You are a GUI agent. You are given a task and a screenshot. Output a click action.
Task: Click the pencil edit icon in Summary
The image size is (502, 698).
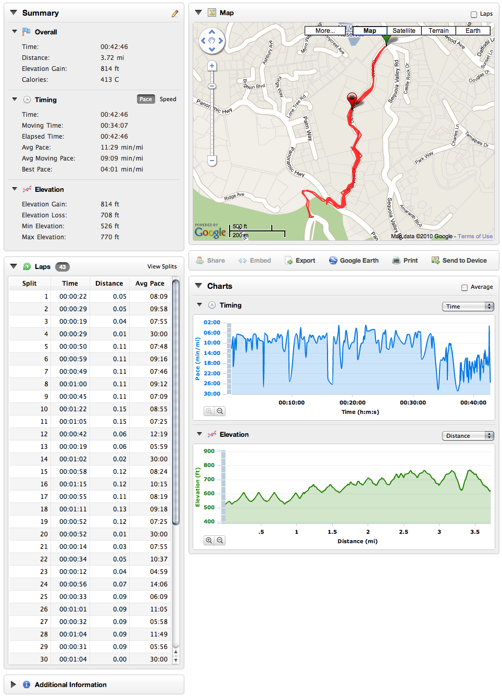[x=175, y=14]
